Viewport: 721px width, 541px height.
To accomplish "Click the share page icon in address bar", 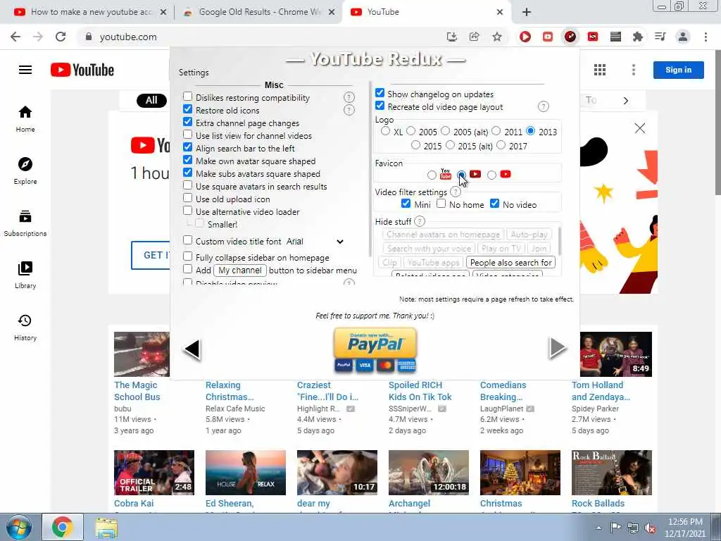I will (x=474, y=37).
